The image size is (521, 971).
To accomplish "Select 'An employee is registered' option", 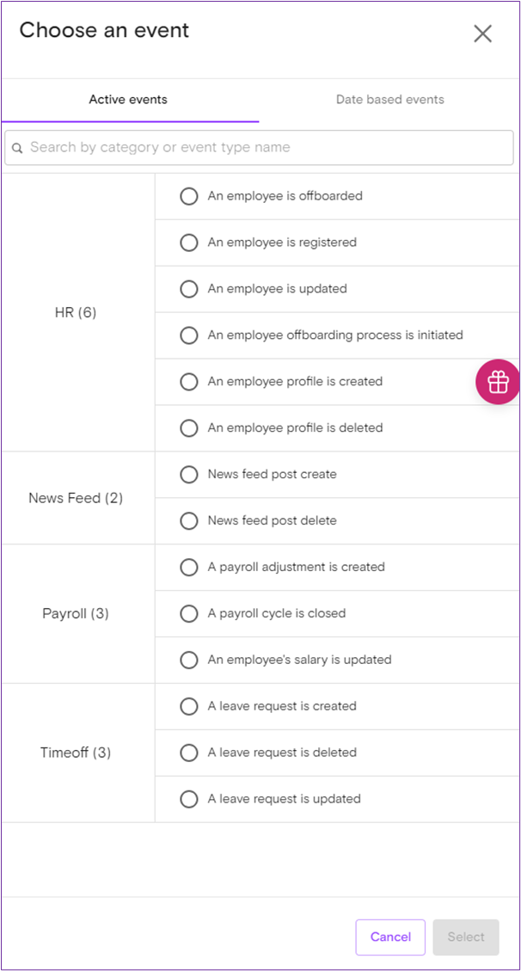I will (189, 243).
